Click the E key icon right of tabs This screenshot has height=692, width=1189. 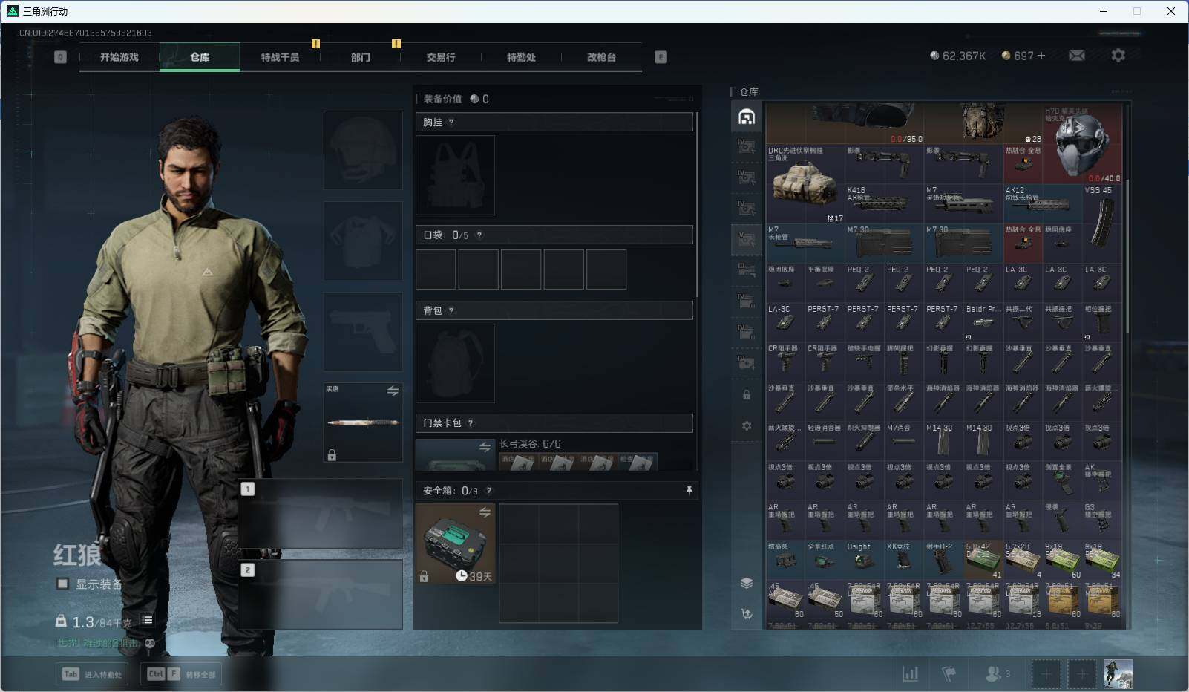[661, 57]
